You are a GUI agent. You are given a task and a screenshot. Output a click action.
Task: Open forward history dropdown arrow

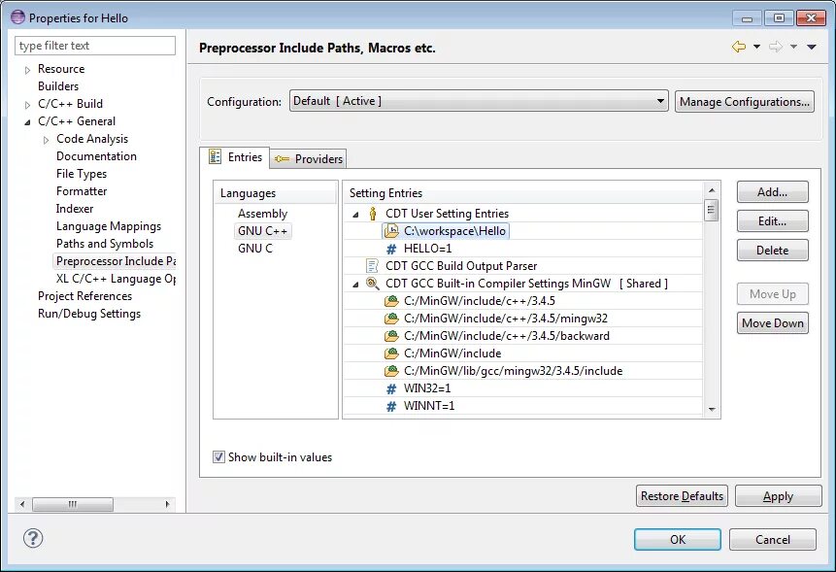point(793,47)
